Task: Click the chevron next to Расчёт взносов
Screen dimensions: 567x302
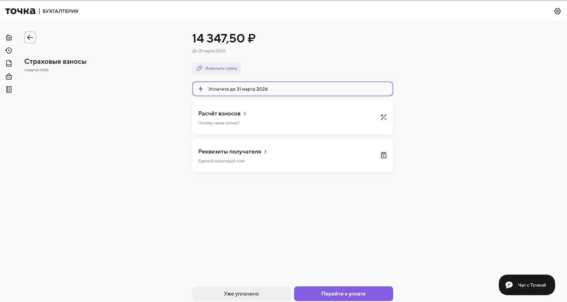Action: pyautogui.click(x=245, y=114)
